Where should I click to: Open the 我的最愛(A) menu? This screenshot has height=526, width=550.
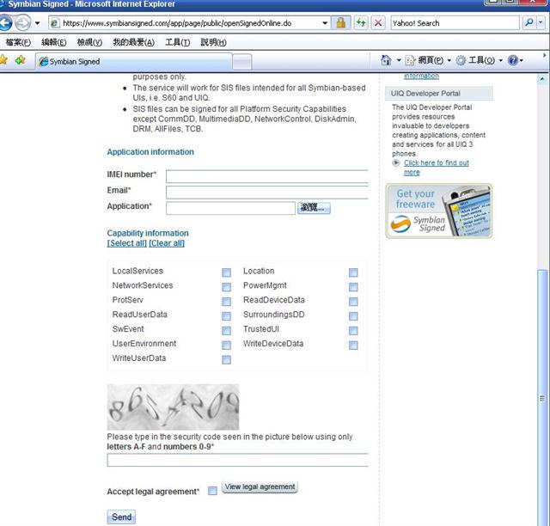click(x=133, y=42)
